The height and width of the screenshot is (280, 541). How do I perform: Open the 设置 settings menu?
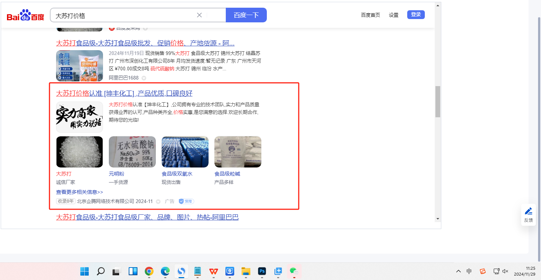coord(394,15)
